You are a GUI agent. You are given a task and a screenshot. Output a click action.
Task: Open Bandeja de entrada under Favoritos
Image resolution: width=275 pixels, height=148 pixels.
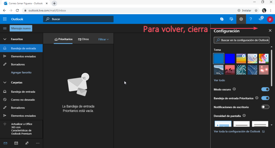click(21, 48)
